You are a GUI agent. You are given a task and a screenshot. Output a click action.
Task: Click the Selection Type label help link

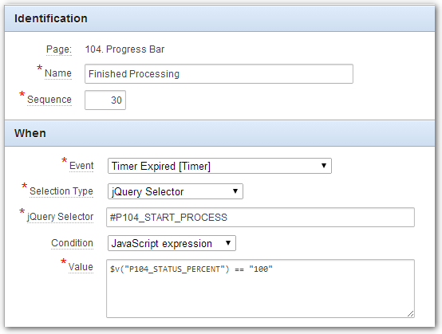pos(61,191)
